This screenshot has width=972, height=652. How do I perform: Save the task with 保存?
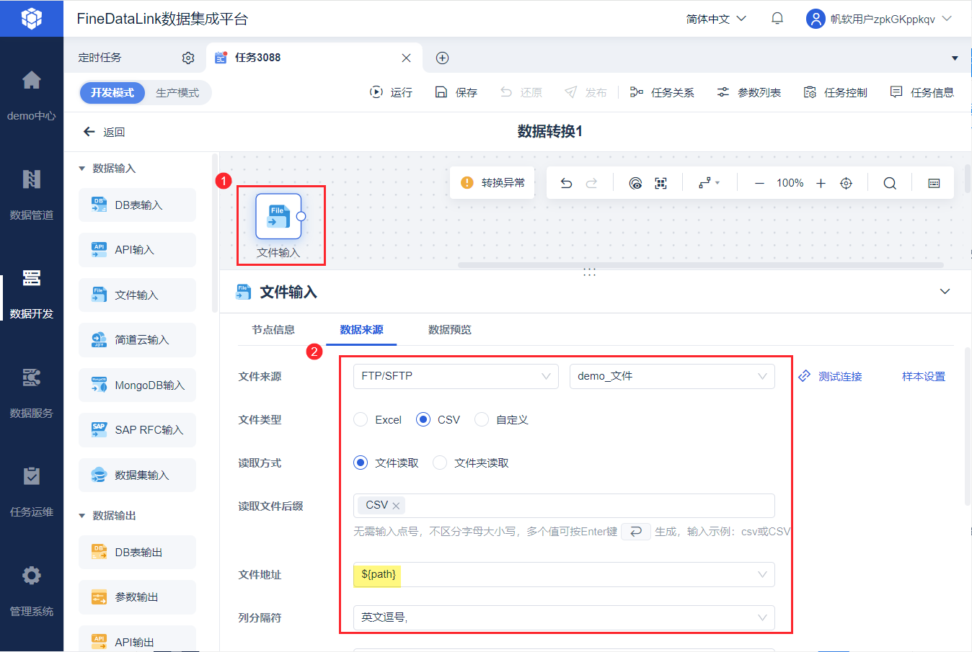456,92
